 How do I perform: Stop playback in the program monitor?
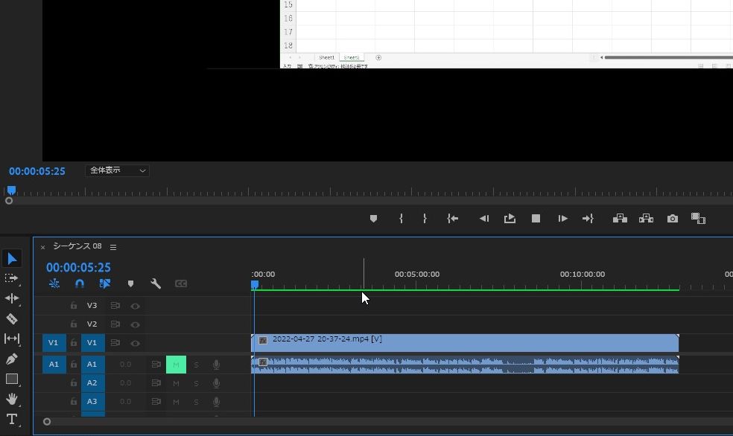[536, 219]
